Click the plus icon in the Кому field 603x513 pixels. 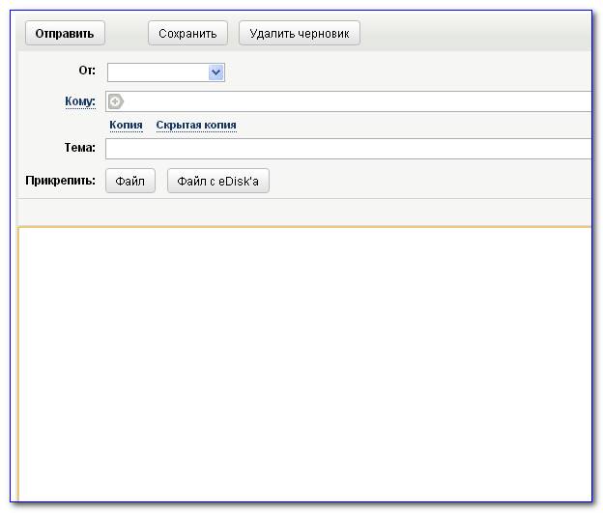point(116,101)
